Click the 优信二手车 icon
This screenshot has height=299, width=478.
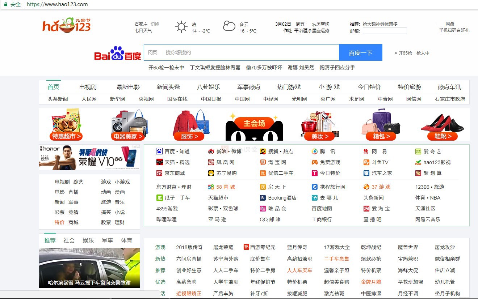(x=263, y=173)
